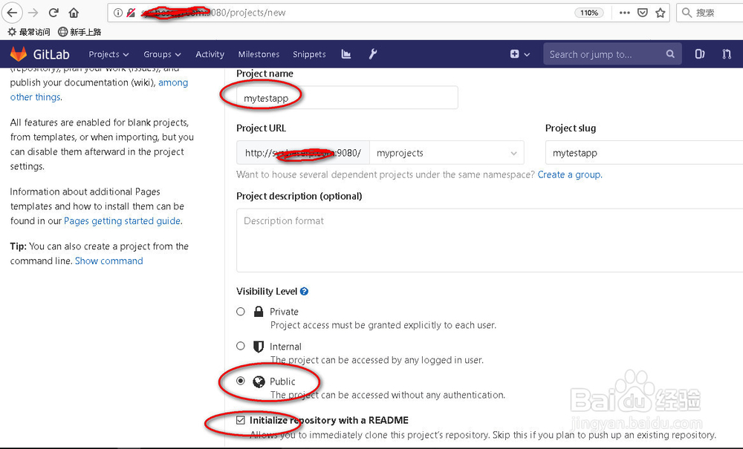Click Snippets in the navbar

[x=309, y=53]
